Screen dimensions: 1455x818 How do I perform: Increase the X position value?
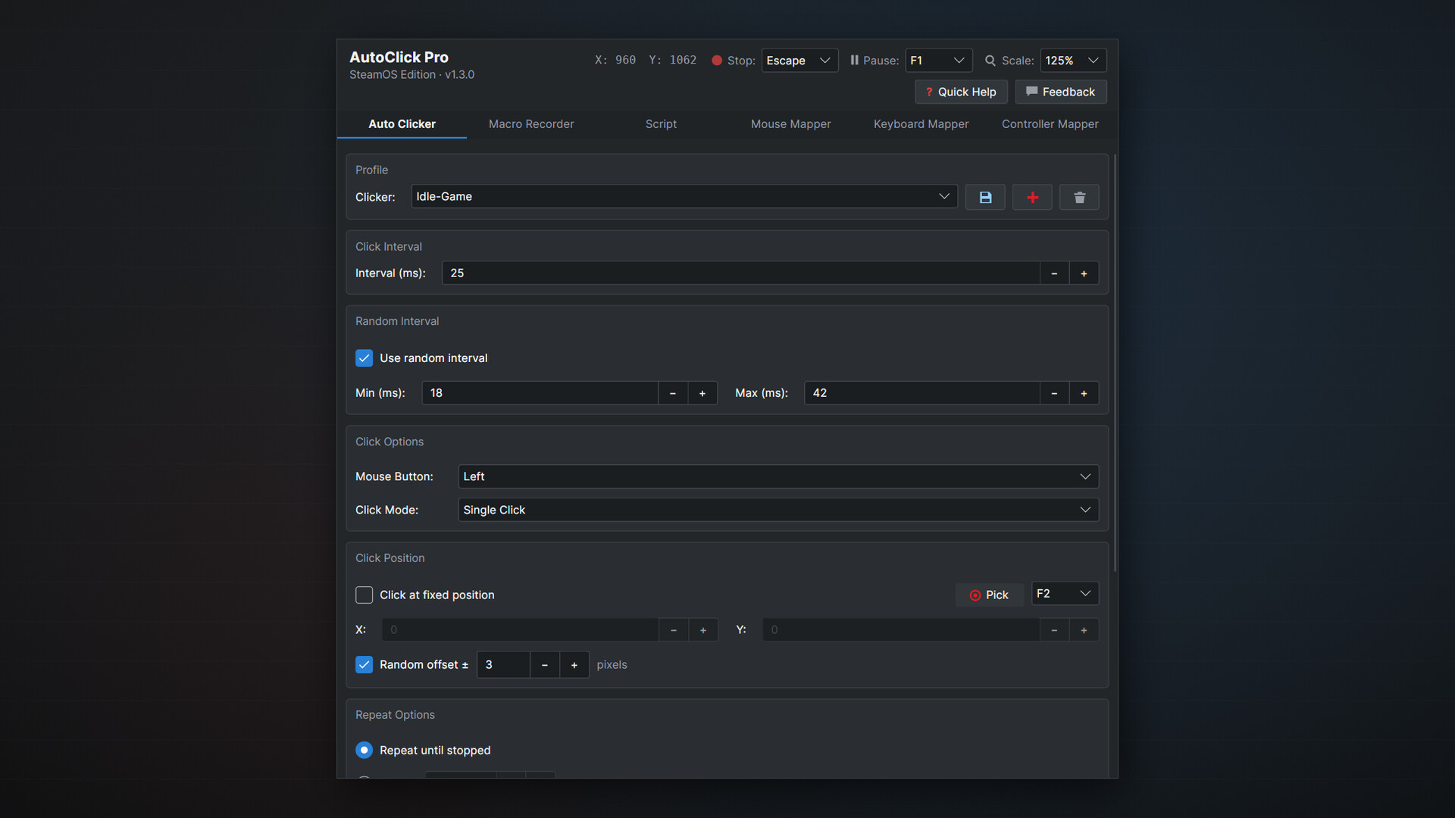click(703, 630)
